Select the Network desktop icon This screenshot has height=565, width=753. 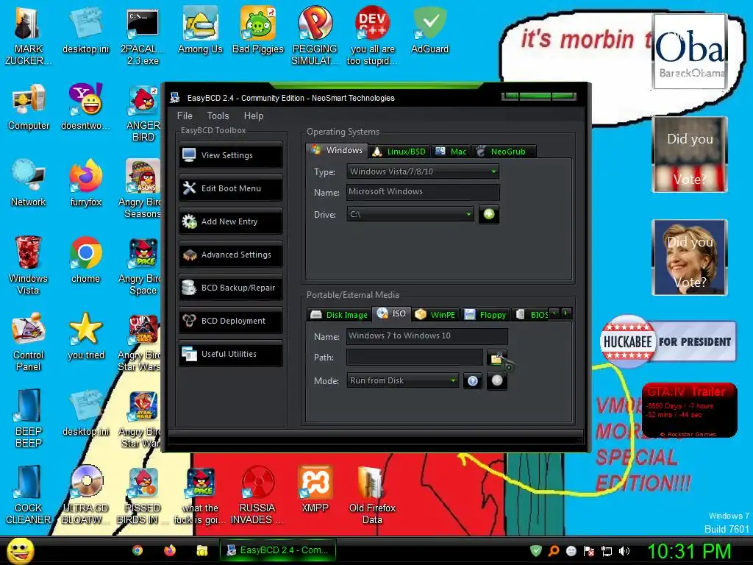tap(29, 182)
